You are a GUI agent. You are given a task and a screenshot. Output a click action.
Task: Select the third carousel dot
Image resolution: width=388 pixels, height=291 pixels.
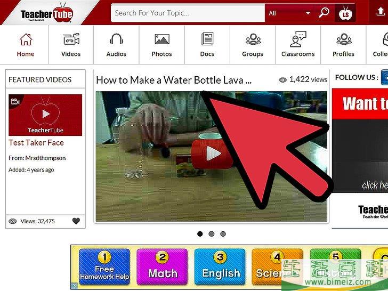(x=223, y=234)
